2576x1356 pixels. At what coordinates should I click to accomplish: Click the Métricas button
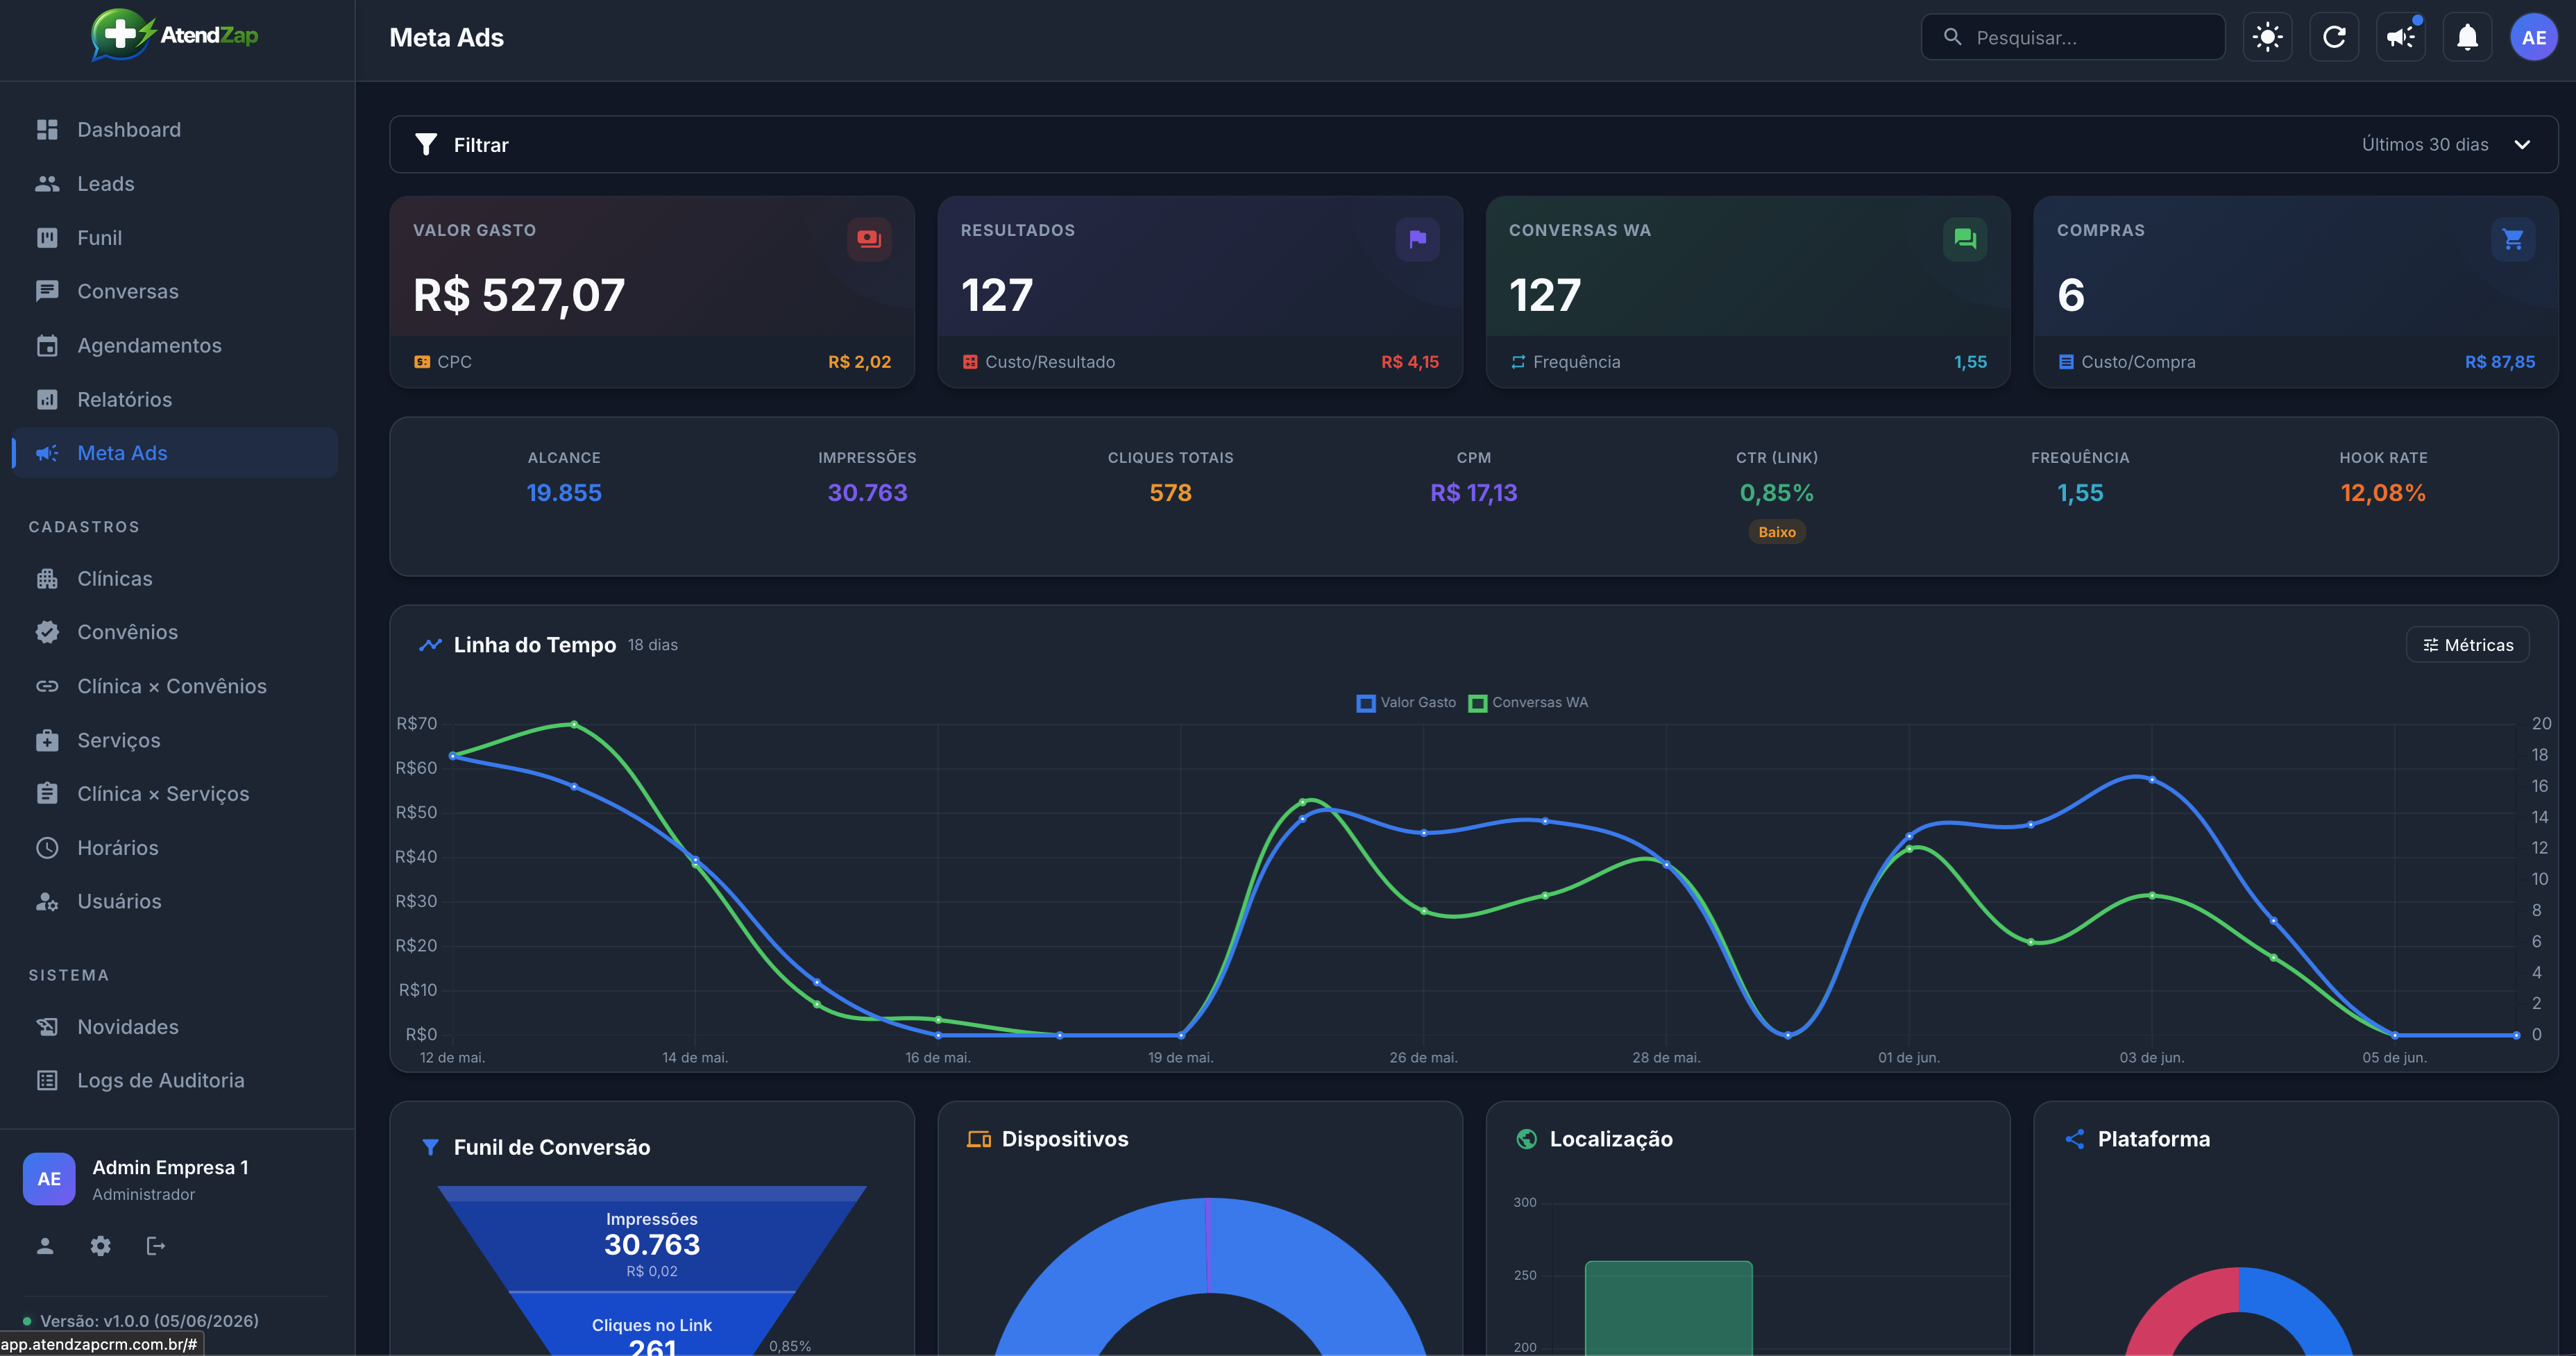[2467, 645]
